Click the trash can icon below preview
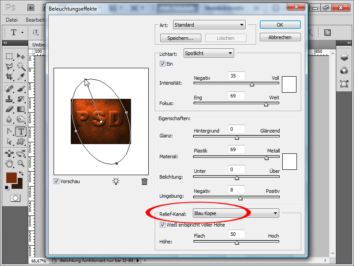 click(x=145, y=181)
